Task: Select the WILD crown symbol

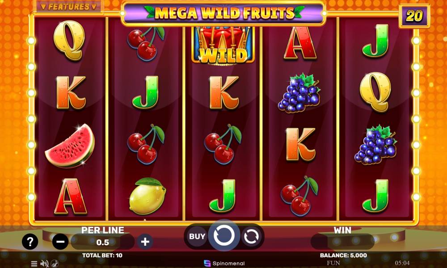Action: (223, 45)
